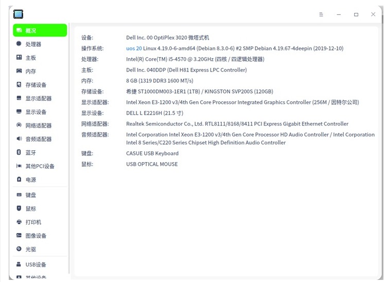
Task: Click the 鼠标 mouse icon in sidebar
Action: pos(19,208)
